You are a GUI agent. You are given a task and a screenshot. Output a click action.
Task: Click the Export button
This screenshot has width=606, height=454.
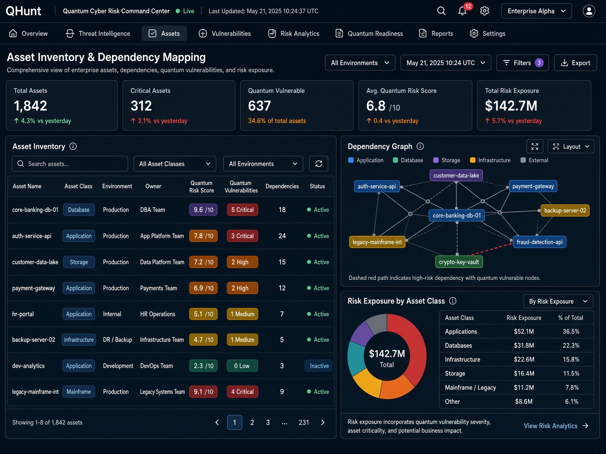click(x=575, y=63)
